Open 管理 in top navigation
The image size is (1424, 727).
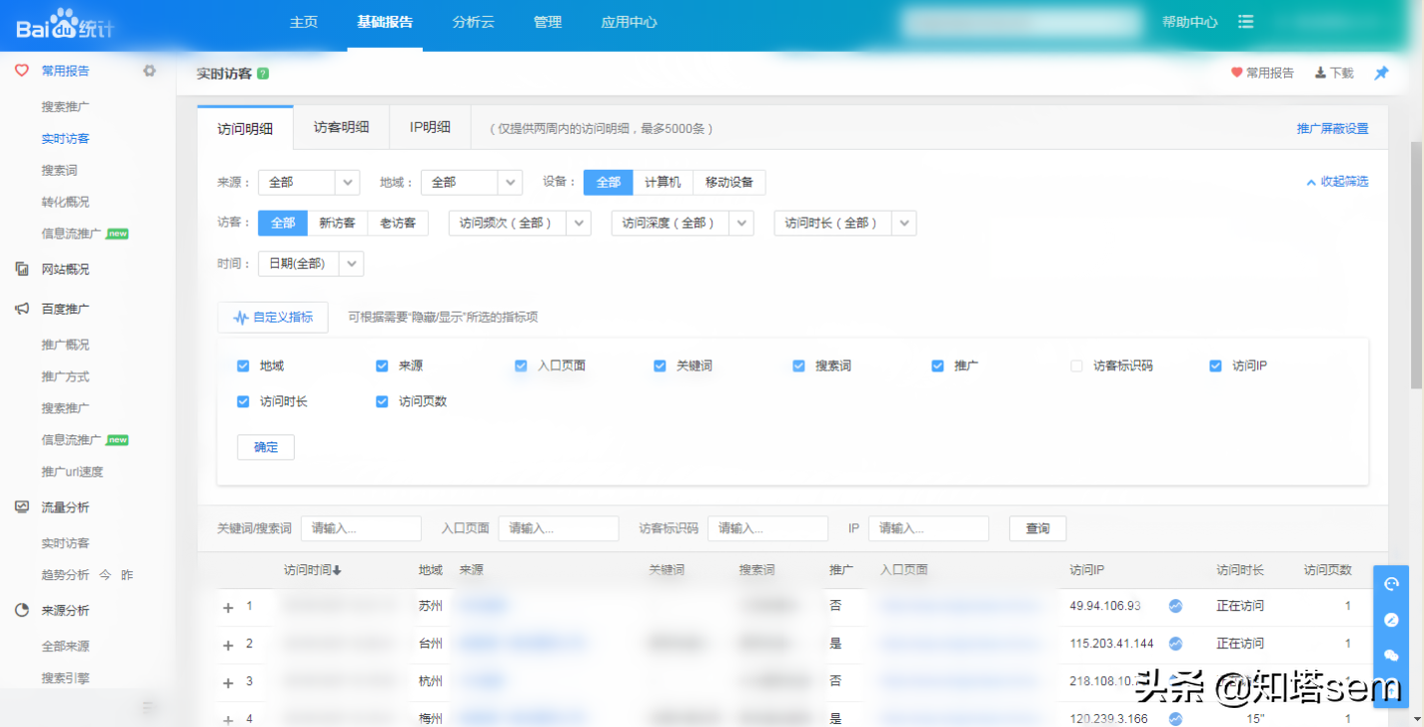tap(548, 22)
